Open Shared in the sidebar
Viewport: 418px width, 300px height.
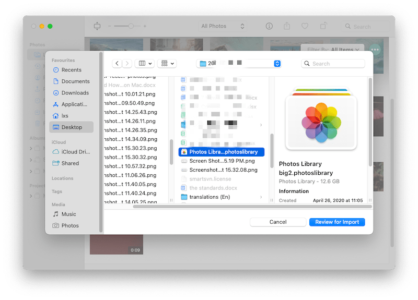coord(71,163)
